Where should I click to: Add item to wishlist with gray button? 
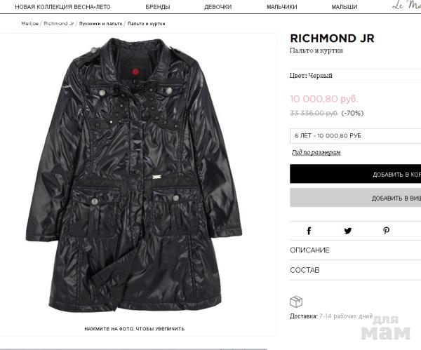coord(355,198)
